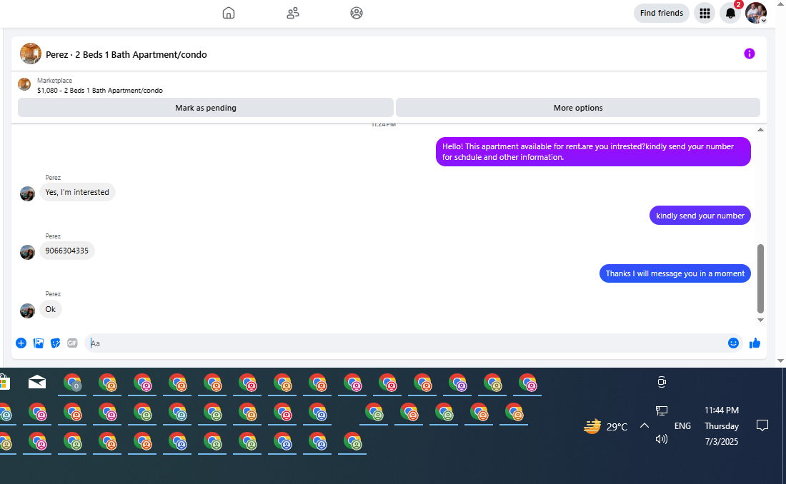Attach a photo with the image icon
Image resolution: width=786 pixels, height=484 pixels.
(38, 343)
